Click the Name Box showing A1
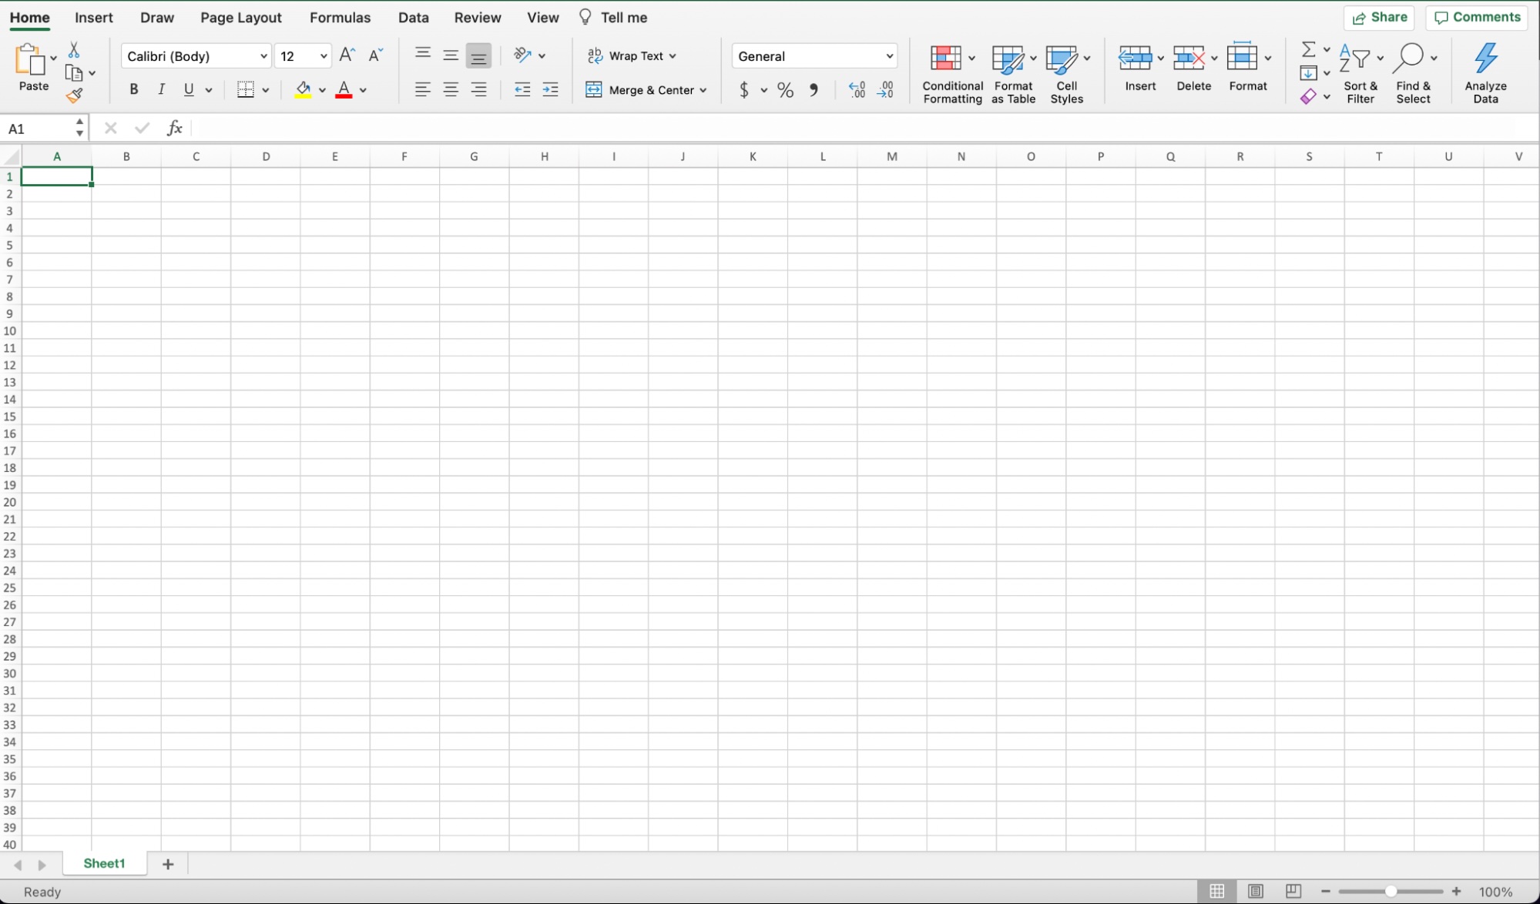 (42, 129)
